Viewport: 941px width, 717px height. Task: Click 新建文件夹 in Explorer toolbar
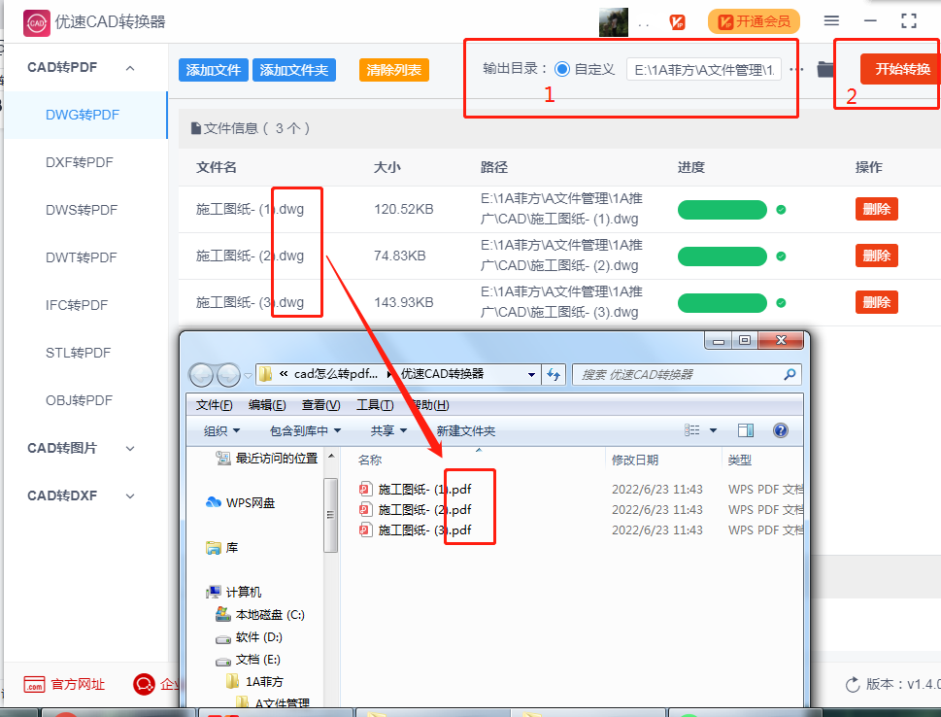[x=466, y=430]
